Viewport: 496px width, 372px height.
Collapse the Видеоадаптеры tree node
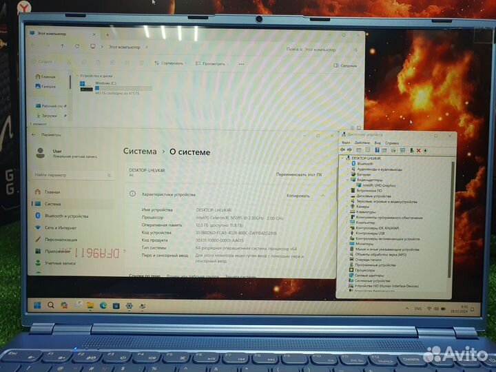point(349,180)
